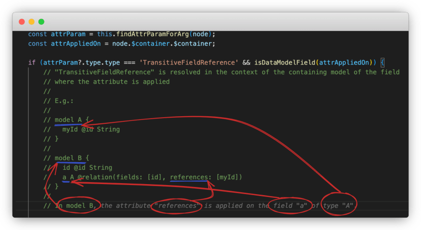
Task: Click 'node.$container.$container' expression
Action: [x=162, y=44]
